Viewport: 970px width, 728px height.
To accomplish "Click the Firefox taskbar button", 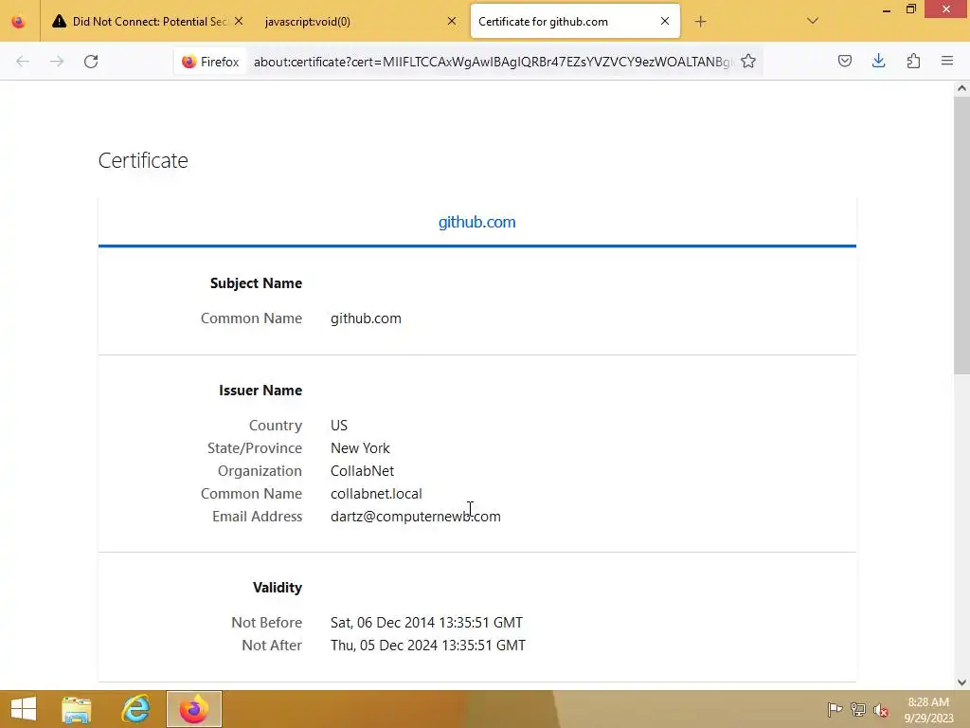I will 193,709.
